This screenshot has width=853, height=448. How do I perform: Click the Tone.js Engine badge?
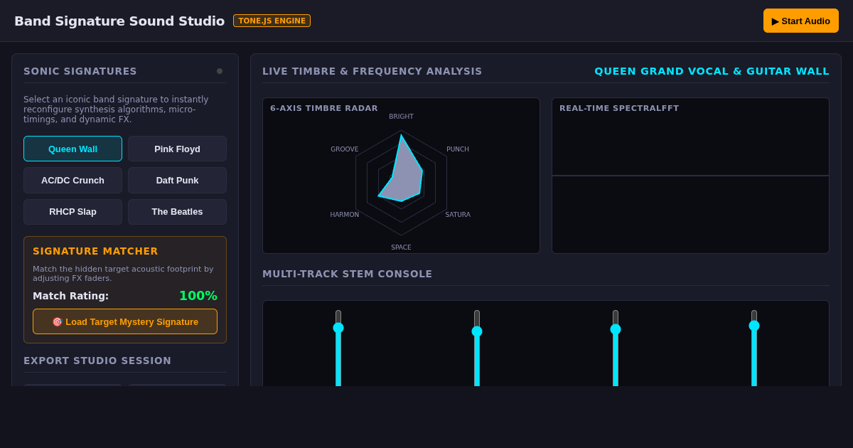click(272, 21)
